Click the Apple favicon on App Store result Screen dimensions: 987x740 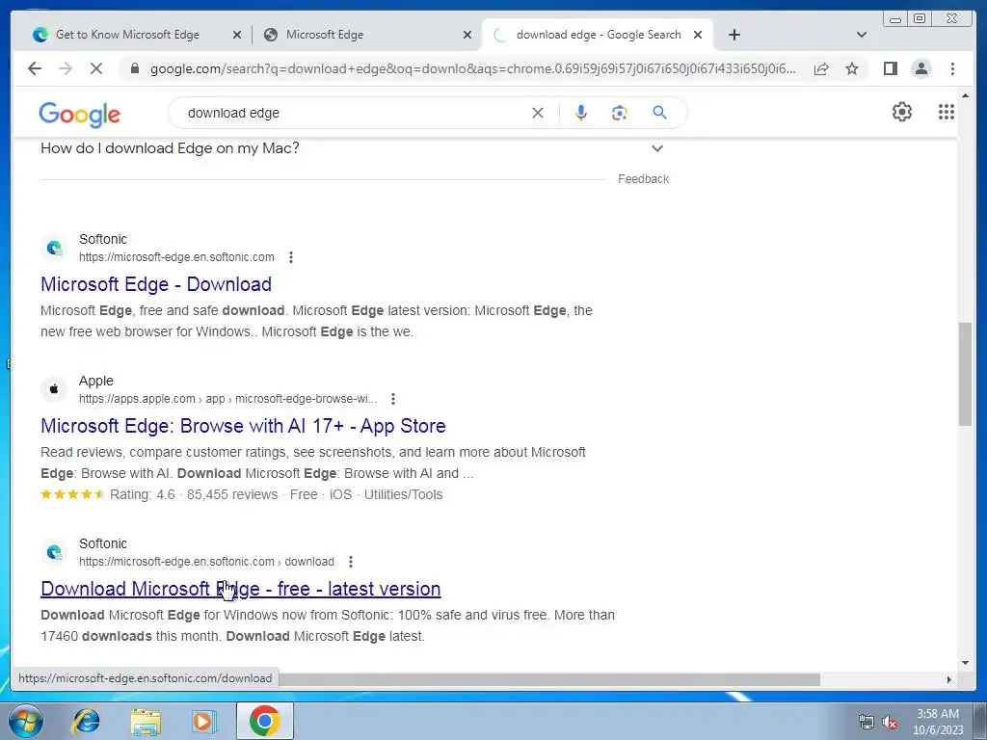point(54,389)
